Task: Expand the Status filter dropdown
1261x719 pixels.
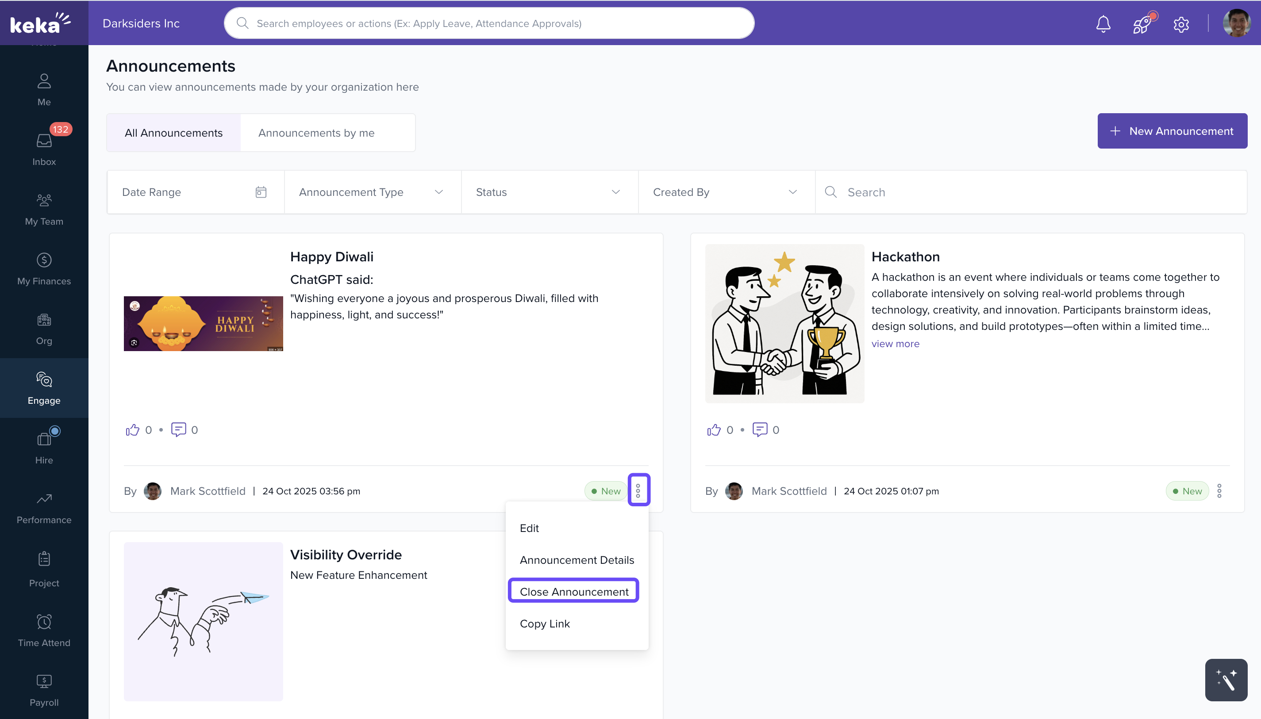Action: (549, 192)
